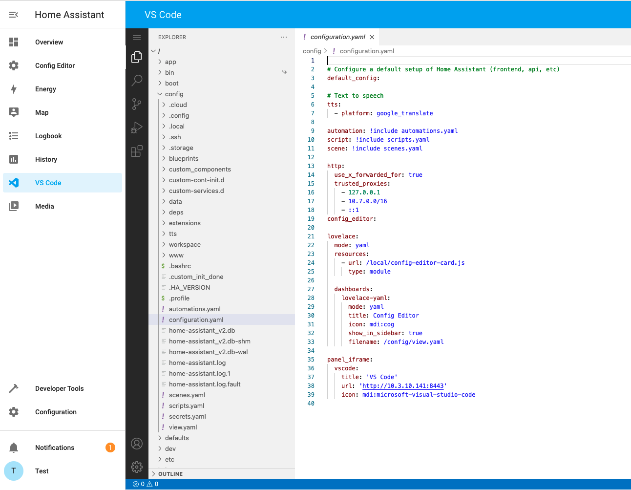Open the Test user profile entry
This screenshot has height=490, width=631.
[63, 471]
